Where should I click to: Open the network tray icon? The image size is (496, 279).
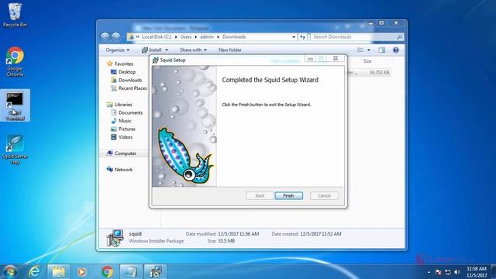click(x=448, y=272)
